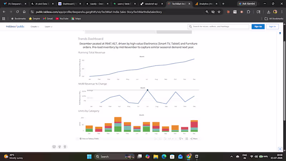The width and height of the screenshot is (286, 161).
Task: Open the browser Downloads icon
Action: click(268, 12)
